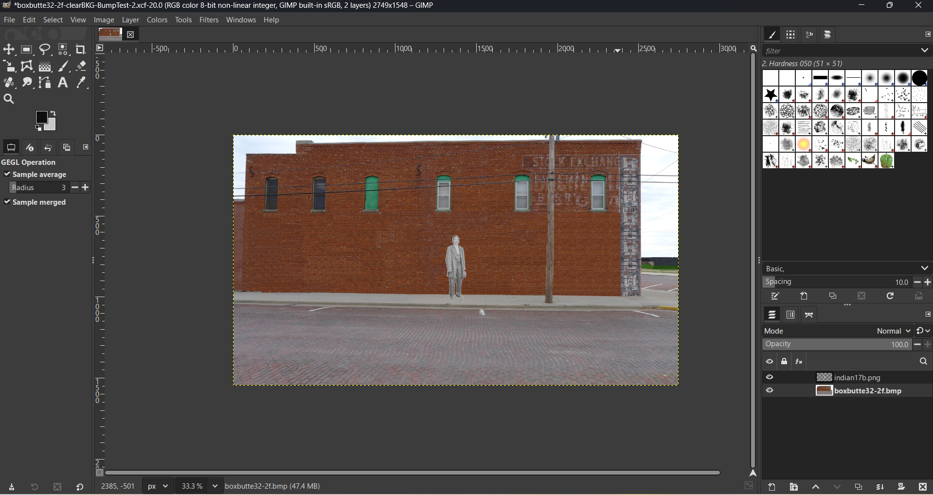Switch to the Channels tab

coord(790,315)
